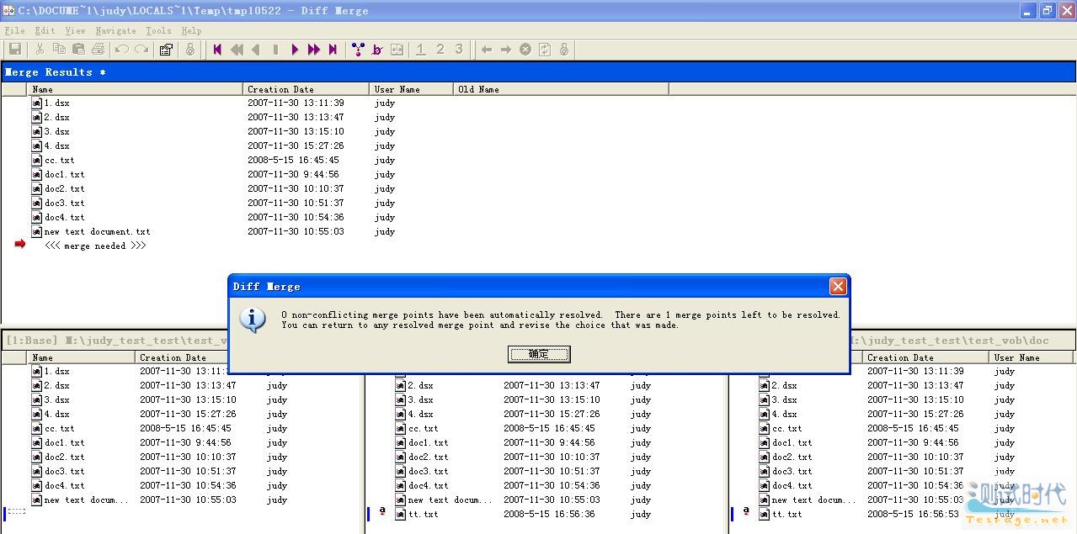Open the Tools menu
This screenshot has height=534, width=1077.
[158, 30]
